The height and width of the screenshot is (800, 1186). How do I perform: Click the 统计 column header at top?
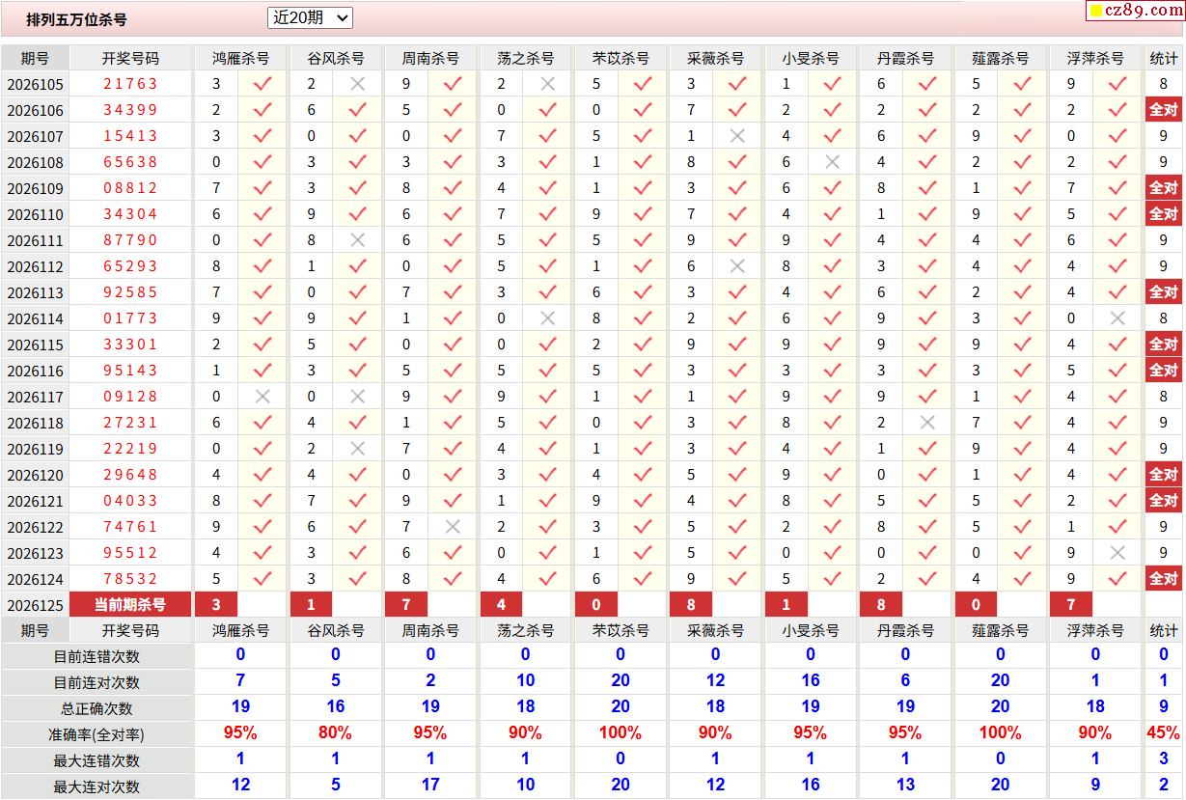pos(1163,58)
